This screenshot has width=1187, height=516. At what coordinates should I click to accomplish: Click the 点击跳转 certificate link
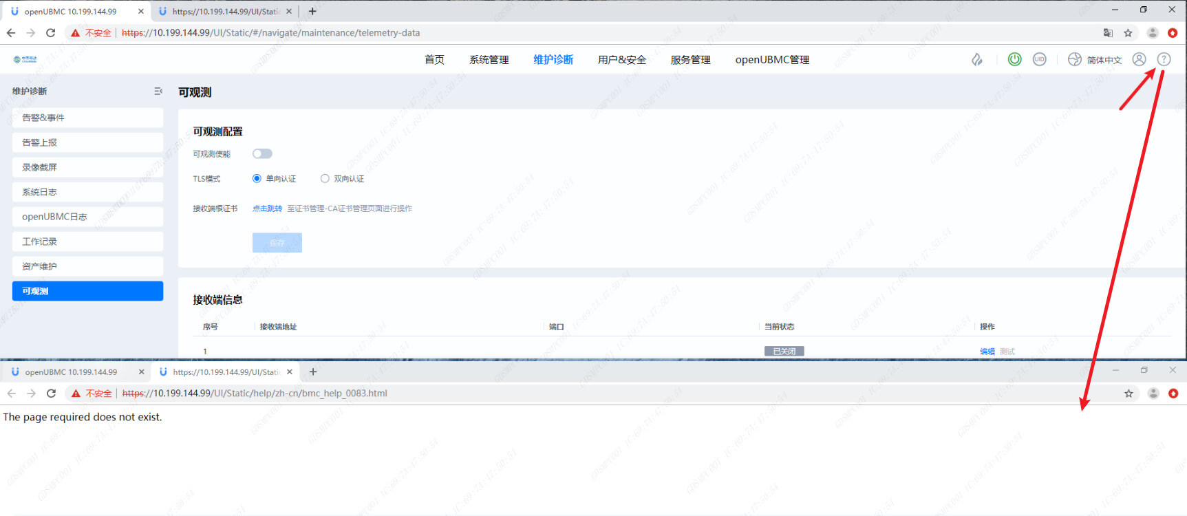pyautogui.click(x=267, y=208)
